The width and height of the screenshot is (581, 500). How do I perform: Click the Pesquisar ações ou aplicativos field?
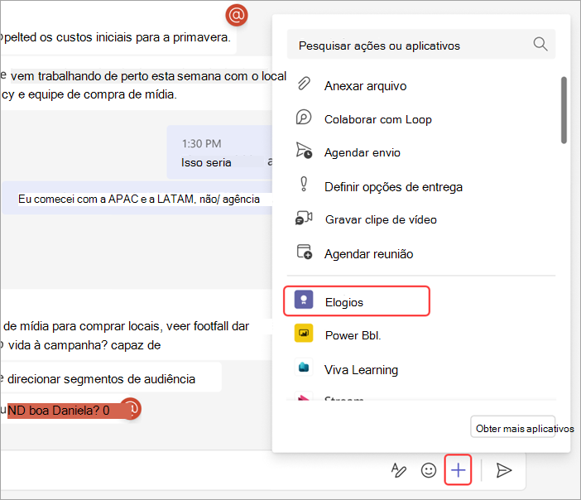tap(421, 44)
